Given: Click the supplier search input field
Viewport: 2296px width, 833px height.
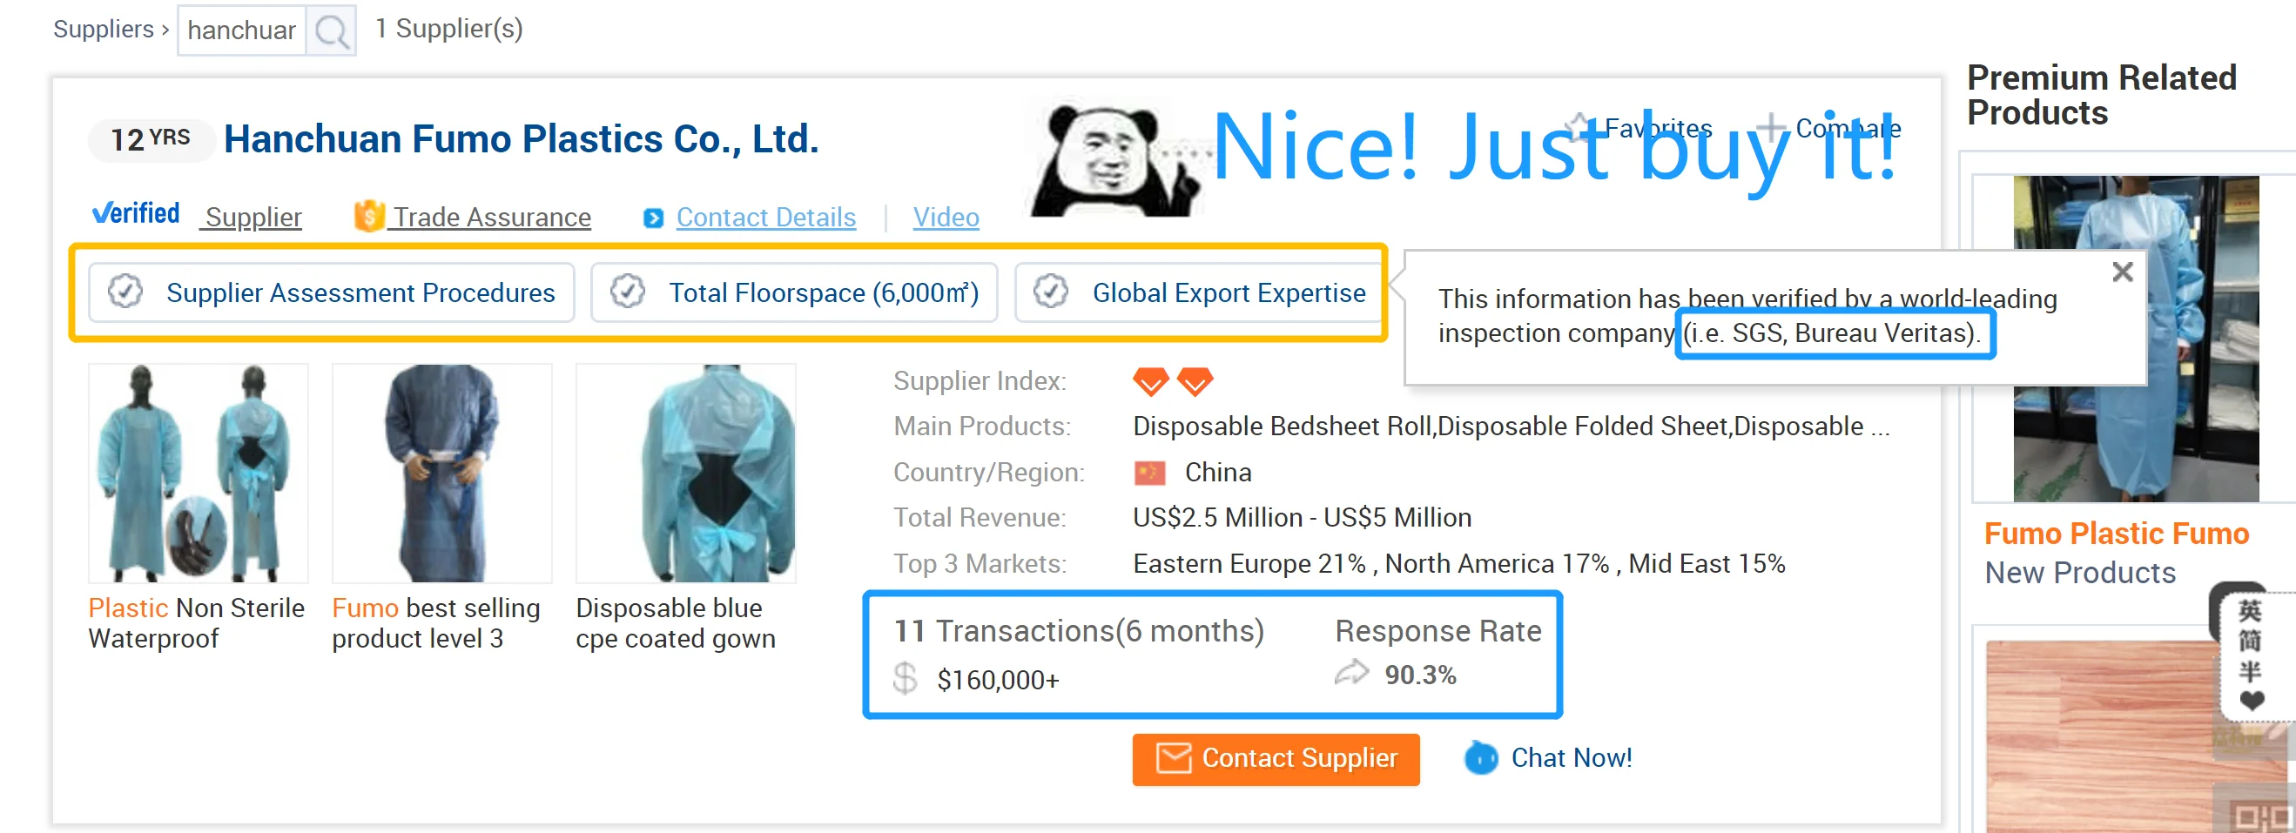Looking at the screenshot, I should pos(241,31).
